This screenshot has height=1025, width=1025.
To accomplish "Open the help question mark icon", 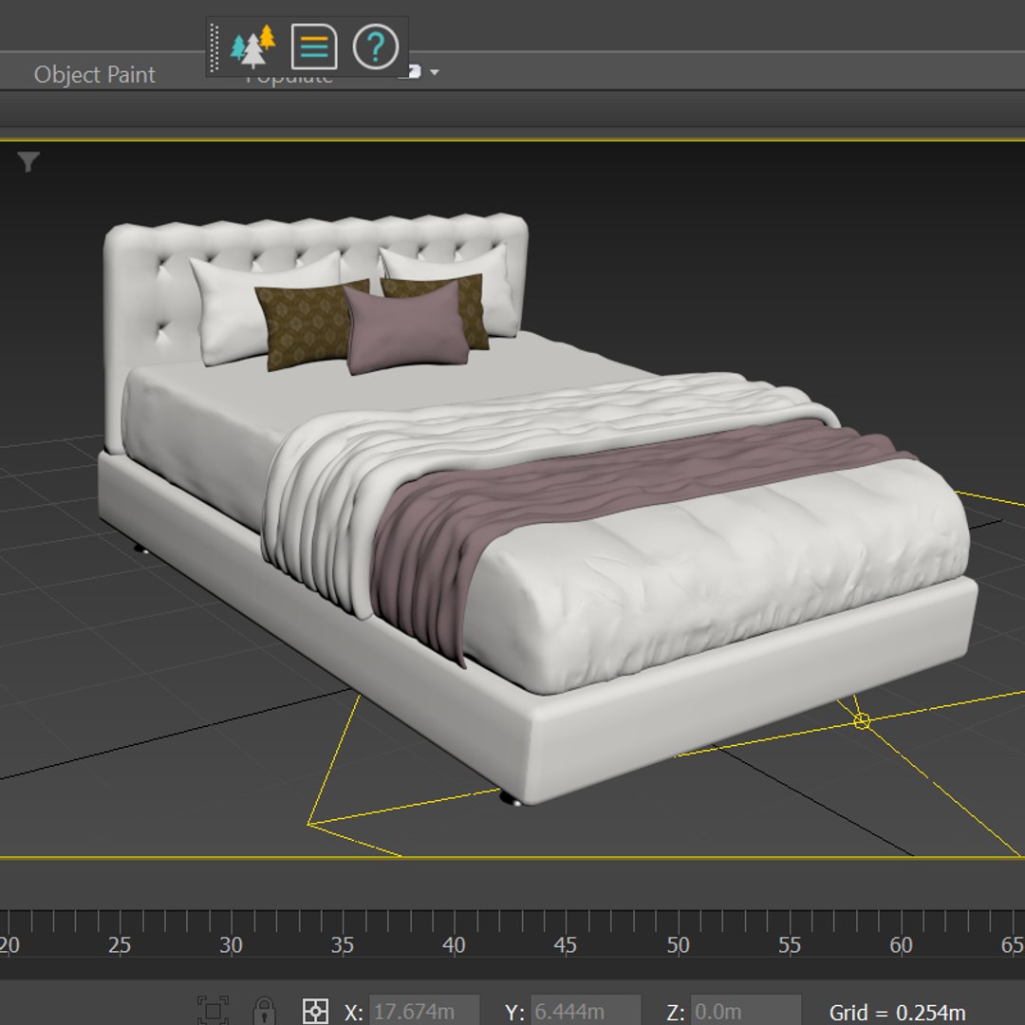I will coord(375,47).
